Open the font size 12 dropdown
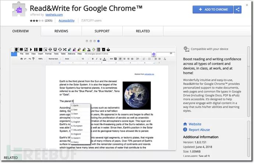Viewport: 254px width, 163px height. [x=85, y=59]
